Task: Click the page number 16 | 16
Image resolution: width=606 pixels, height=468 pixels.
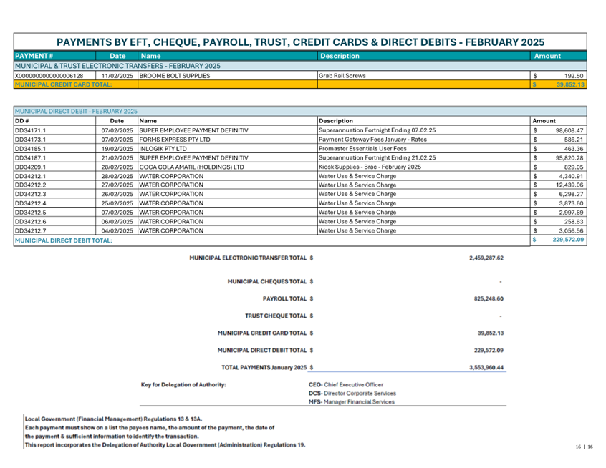Action: click(584, 447)
